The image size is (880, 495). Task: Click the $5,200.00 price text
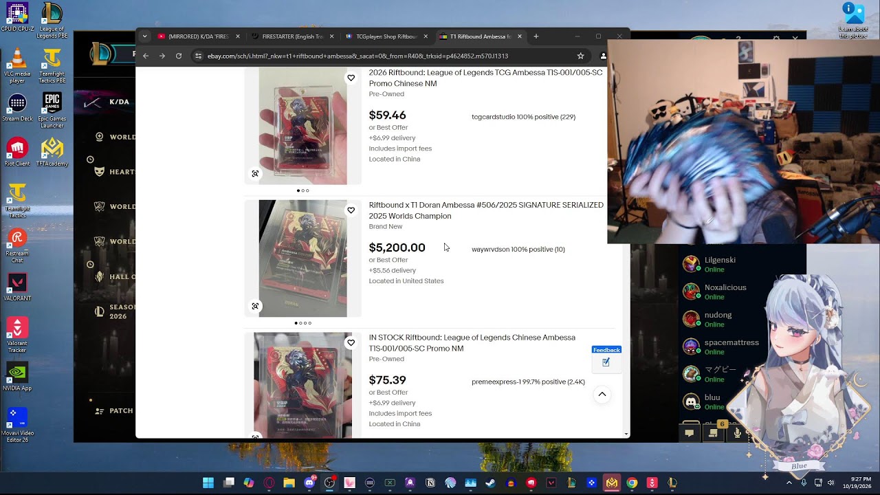[x=397, y=247]
